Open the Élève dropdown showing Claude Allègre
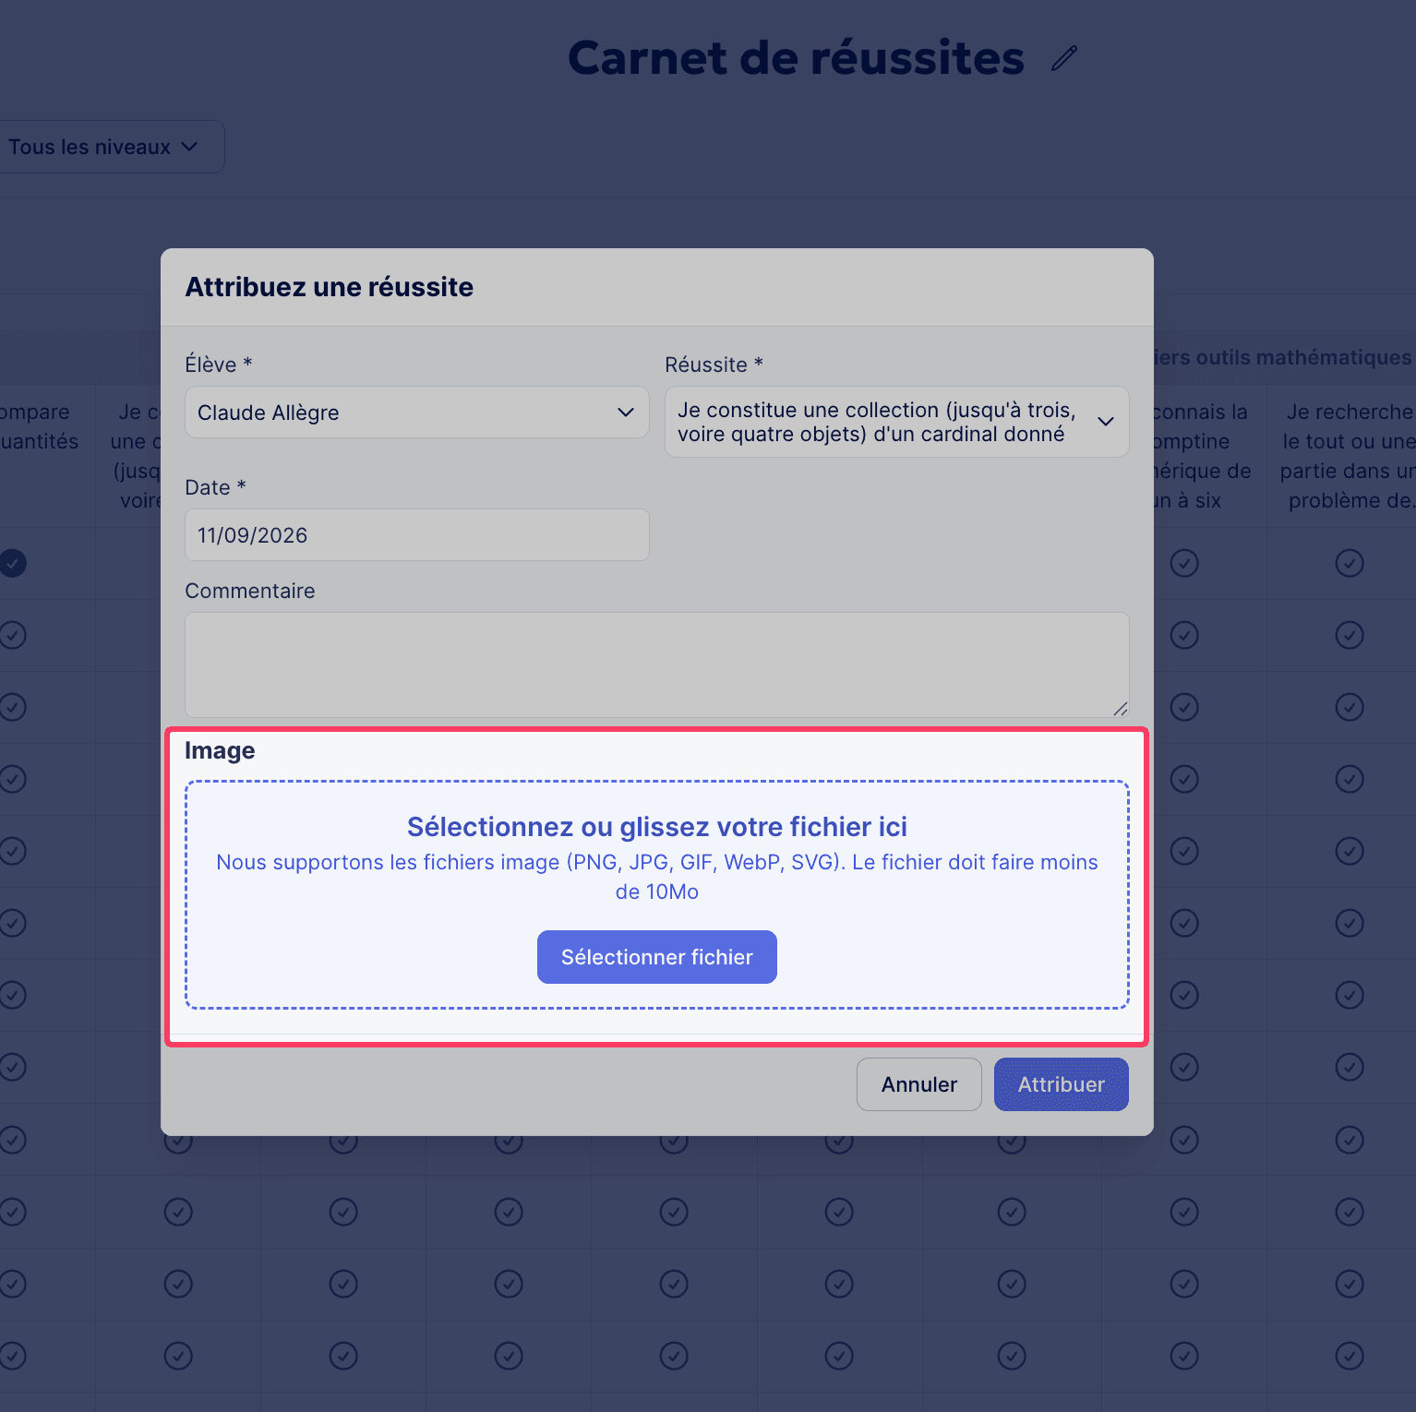 tap(417, 413)
